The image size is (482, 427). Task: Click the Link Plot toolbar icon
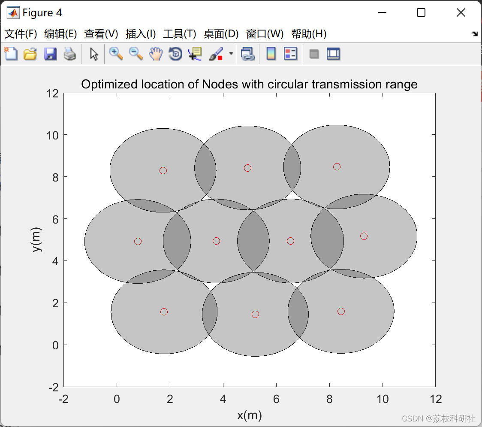tap(248, 54)
